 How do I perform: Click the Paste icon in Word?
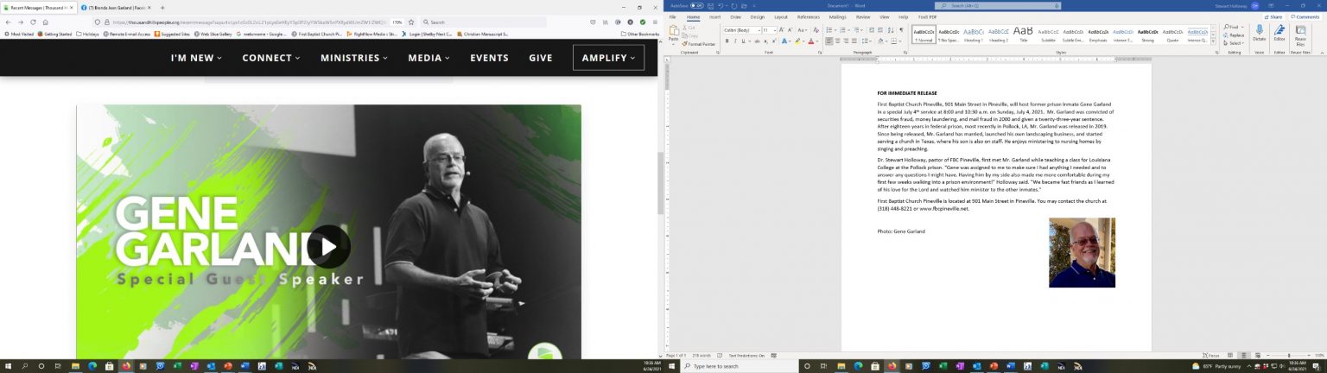674,30
